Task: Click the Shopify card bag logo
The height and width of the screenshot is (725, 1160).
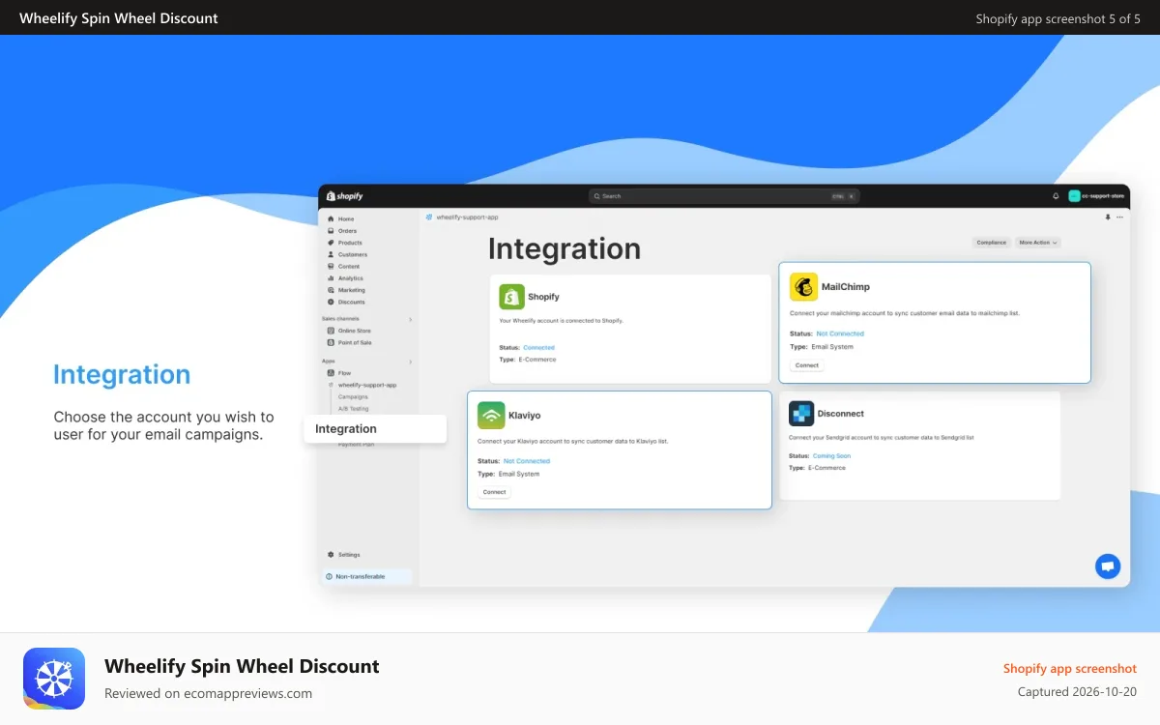Action: tap(511, 297)
